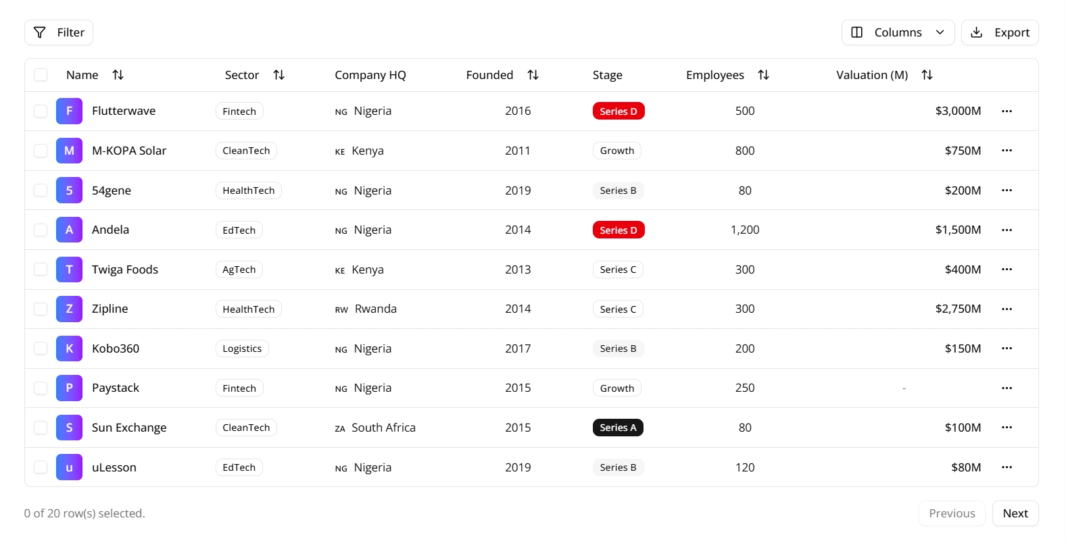Viewport: 1066px width, 539px height.
Task: Sort by Valuation arrows icon
Action: tap(927, 75)
